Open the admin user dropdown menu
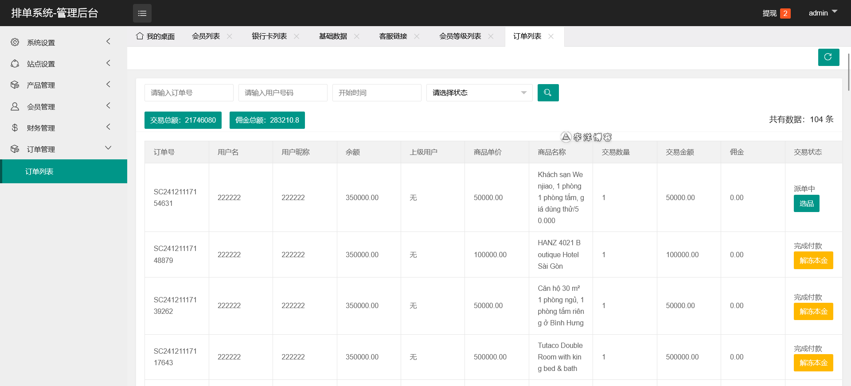Viewport: 851px width, 386px height. tap(823, 13)
